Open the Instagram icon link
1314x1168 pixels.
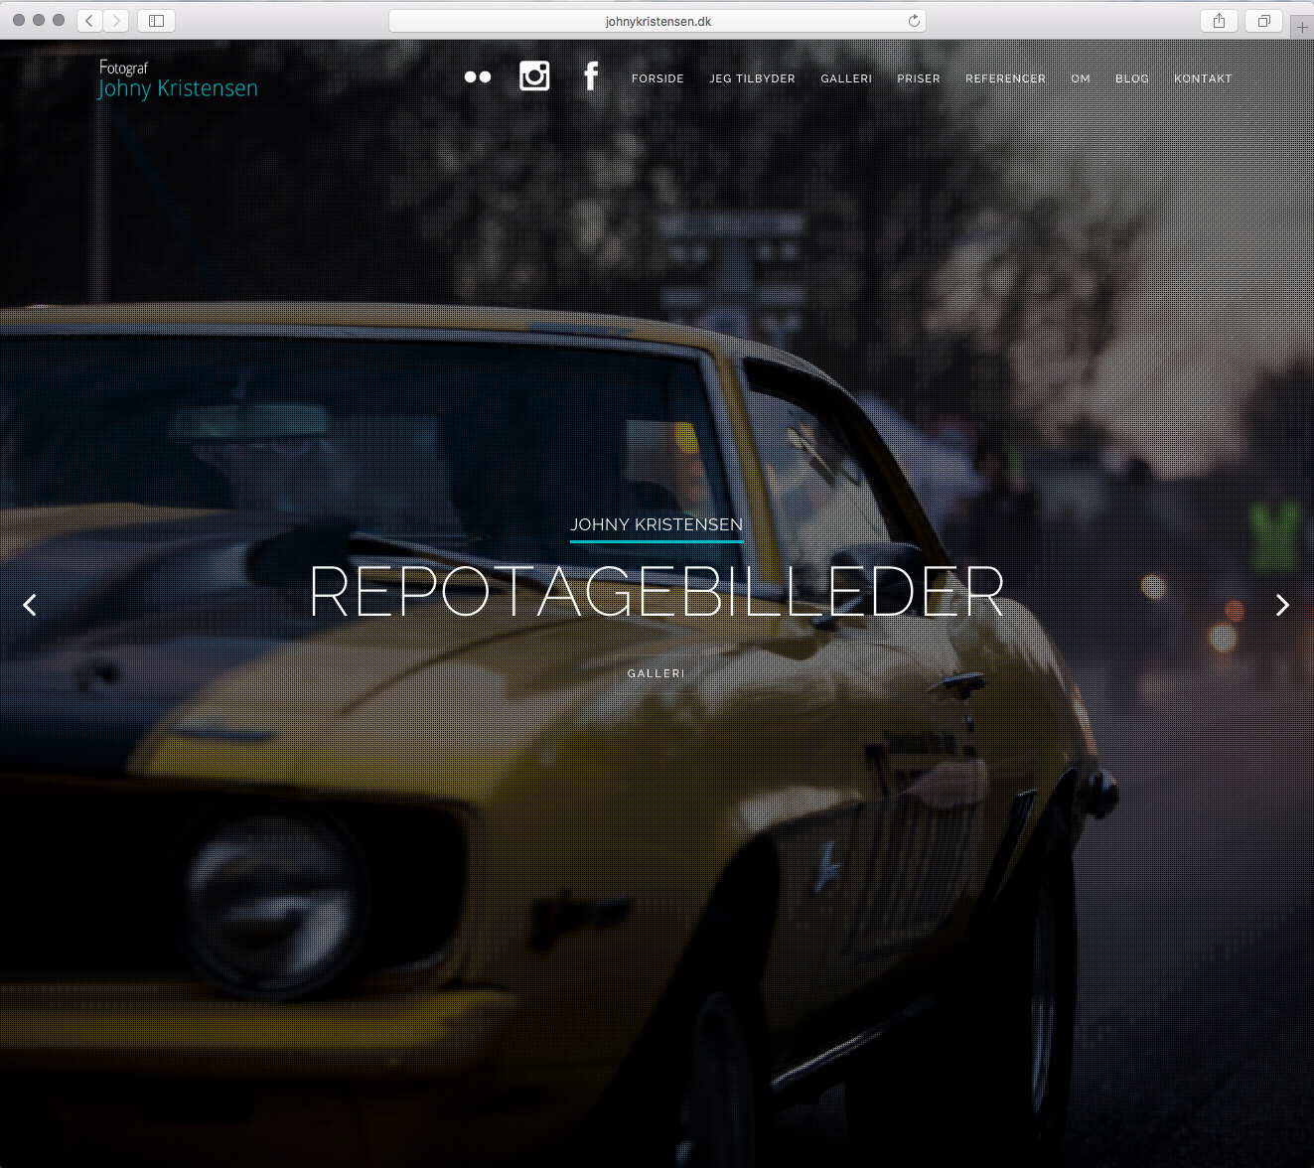[x=534, y=75]
